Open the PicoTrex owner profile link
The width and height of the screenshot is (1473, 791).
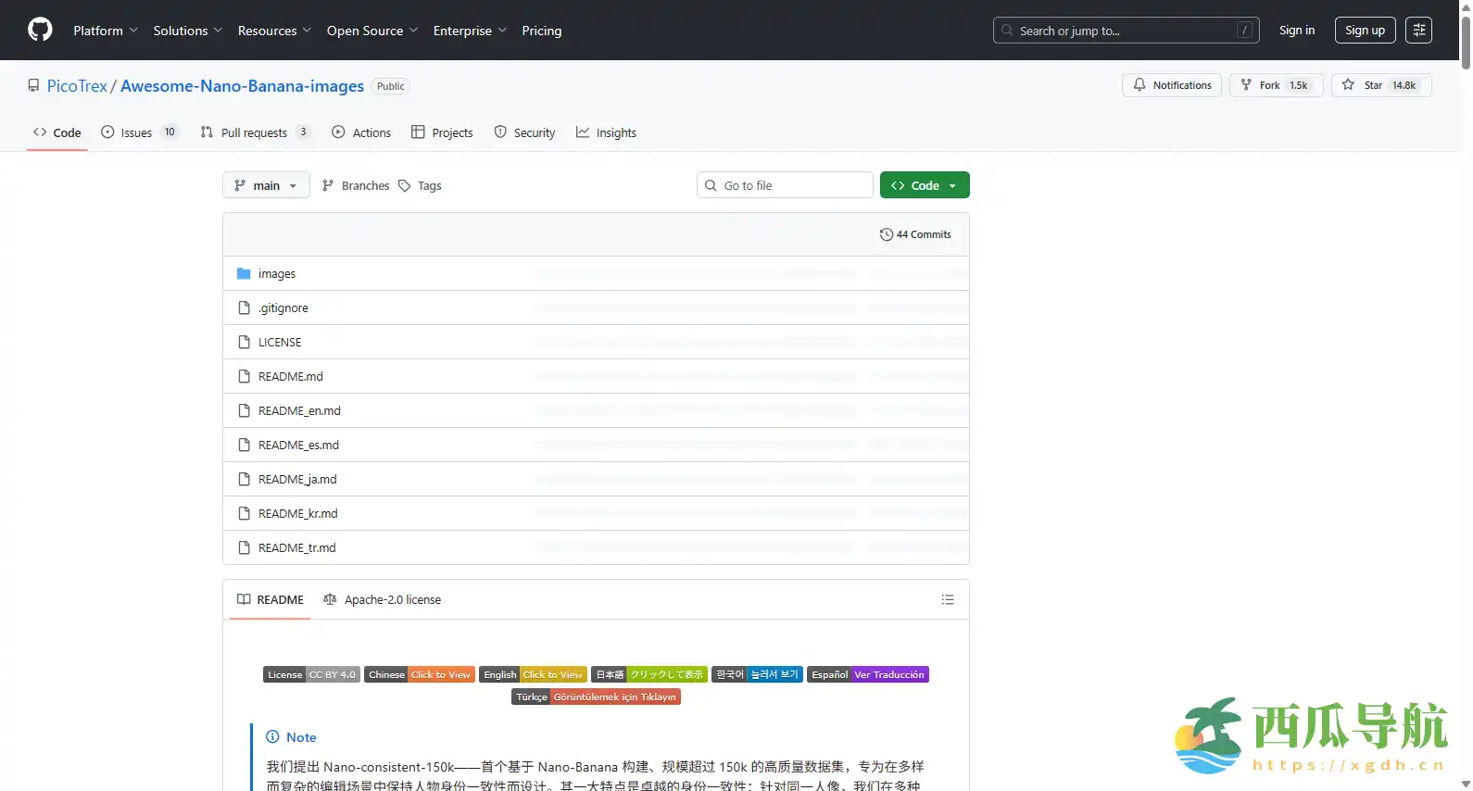(x=77, y=86)
